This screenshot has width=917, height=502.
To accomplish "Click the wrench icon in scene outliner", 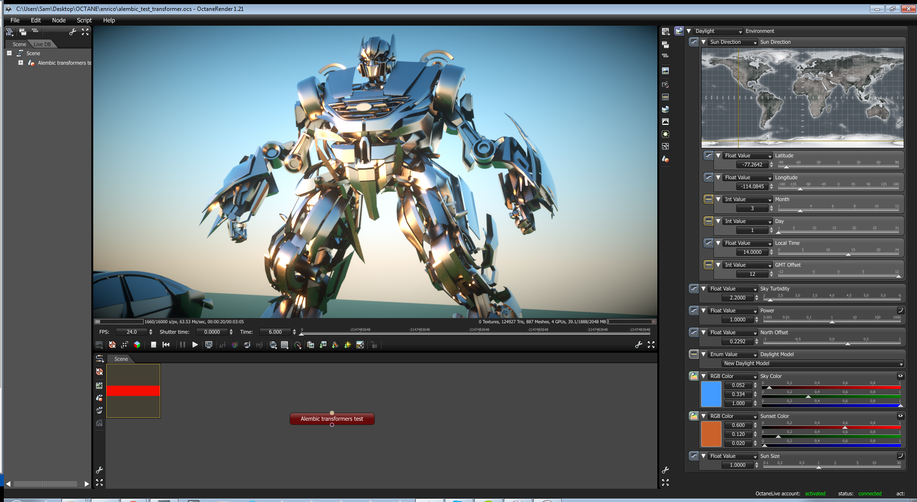I will [x=72, y=32].
